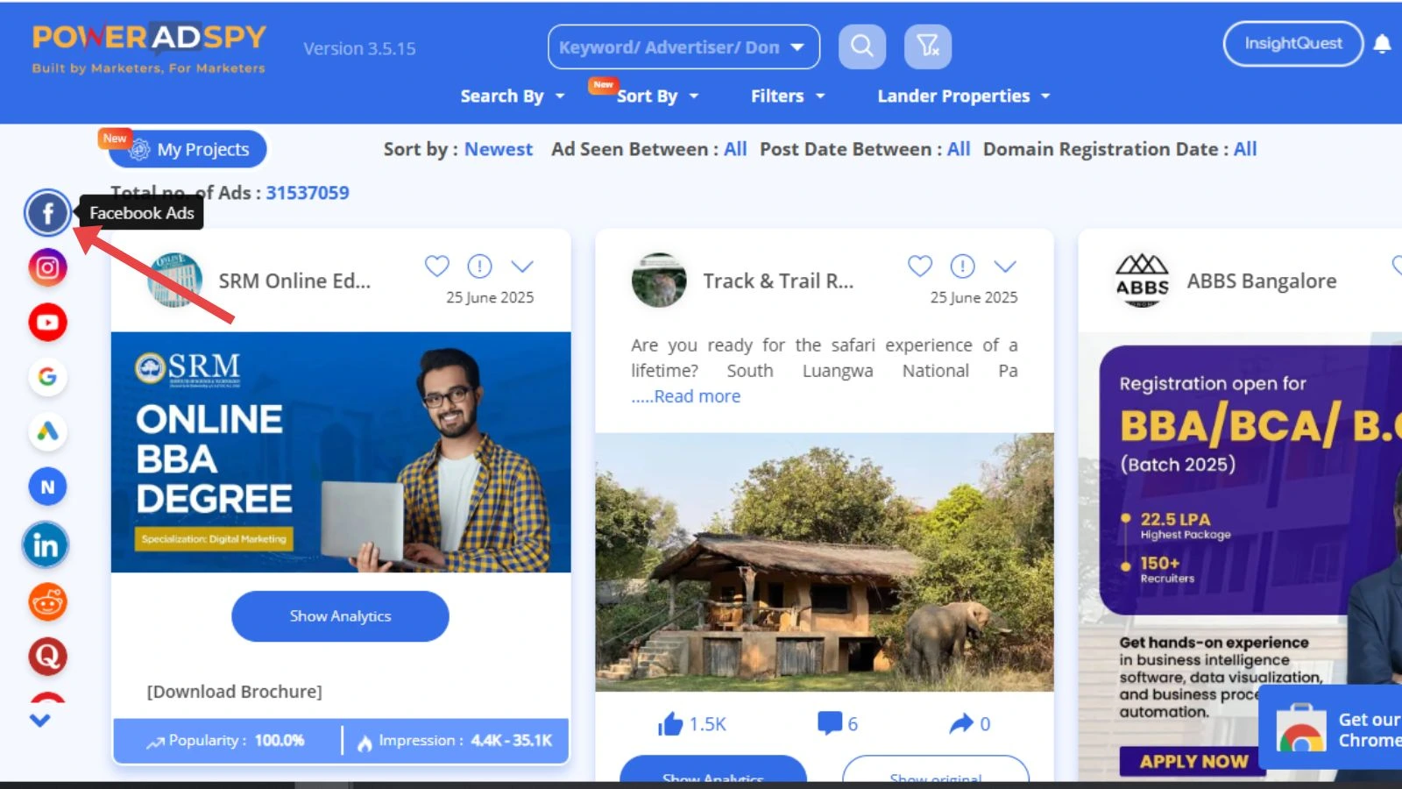Image resolution: width=1402 pixels, height=789 pixels.
Task: Click [Download Brochure] text on SRM ad
Action: pos(234,692)
